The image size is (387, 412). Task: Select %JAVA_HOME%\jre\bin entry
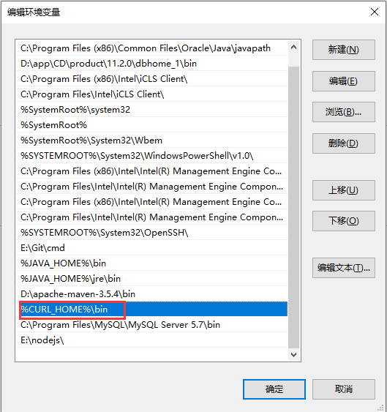(x=151, y=279)
